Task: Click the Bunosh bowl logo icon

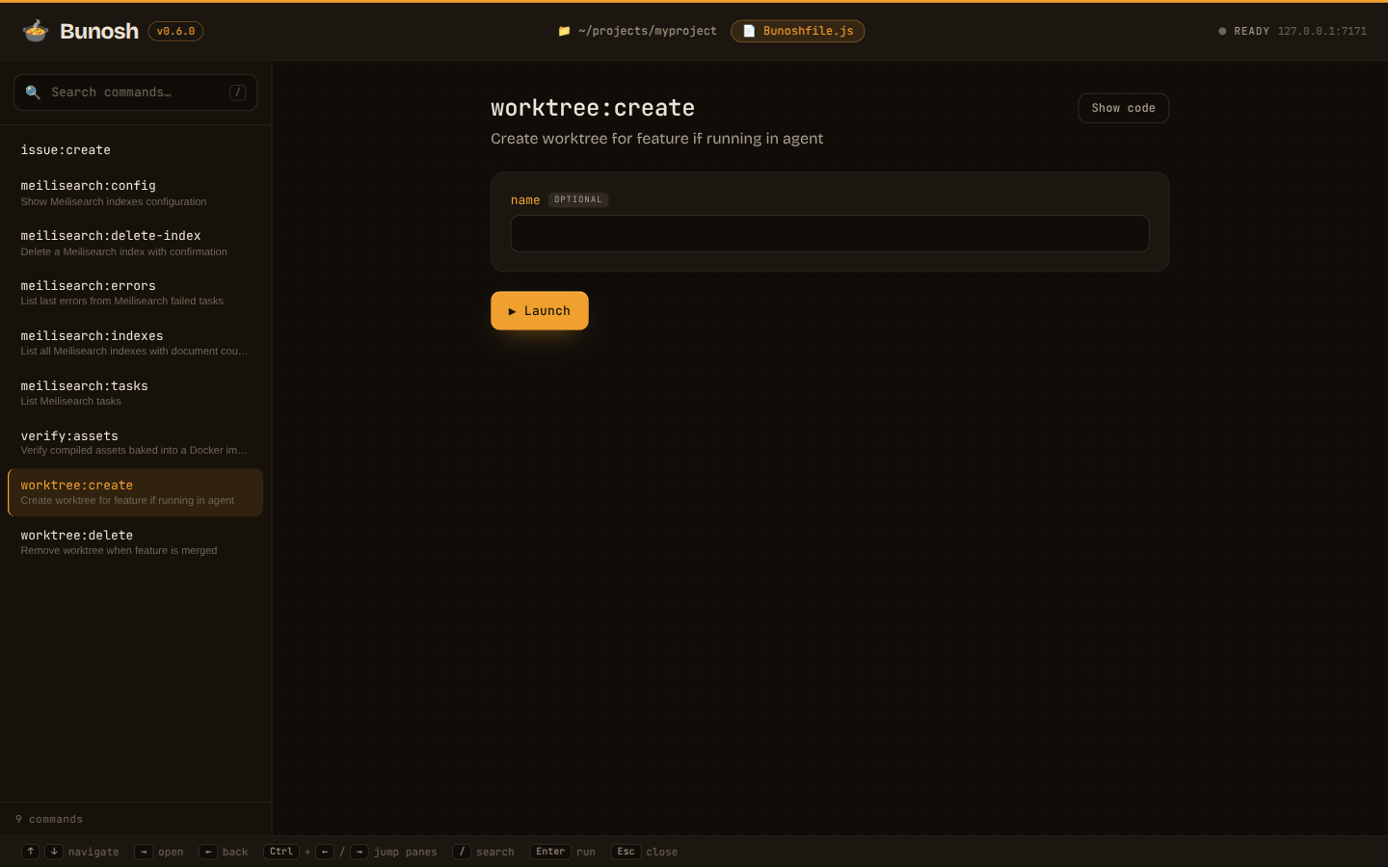Action: point(36,31)
